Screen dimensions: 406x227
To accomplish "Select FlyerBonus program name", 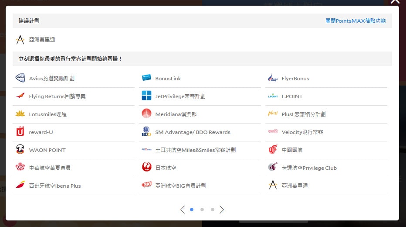I will click(295, 78).
